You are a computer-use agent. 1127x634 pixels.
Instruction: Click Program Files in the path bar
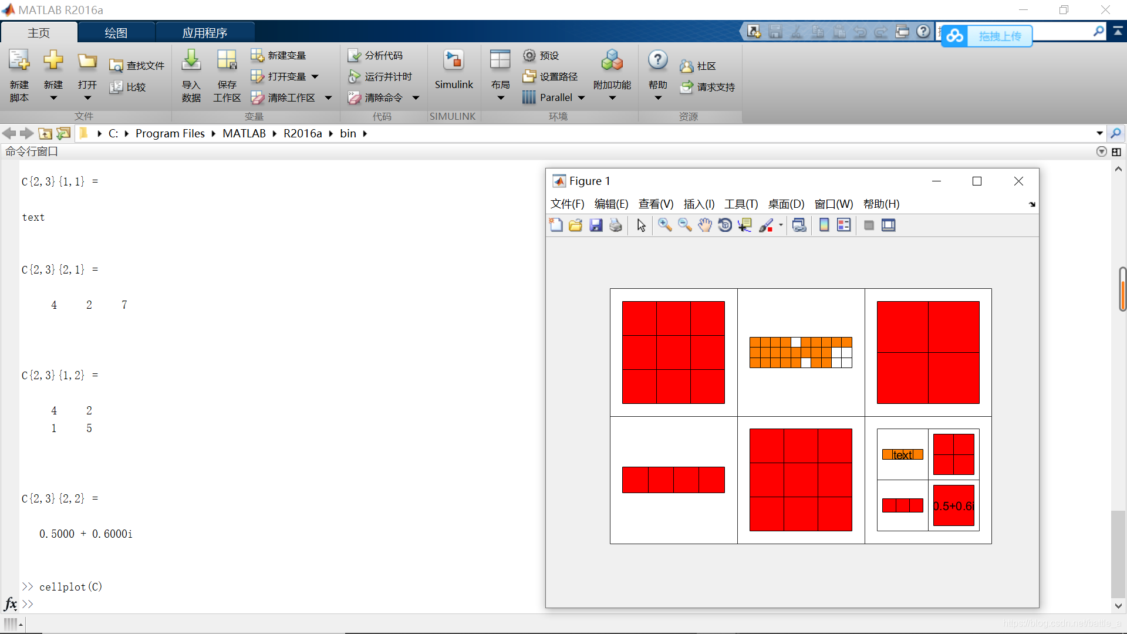pyautogui.click(x=170, y=133)
